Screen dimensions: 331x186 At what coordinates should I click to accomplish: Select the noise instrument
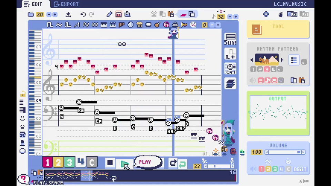[x=95, y=25]
